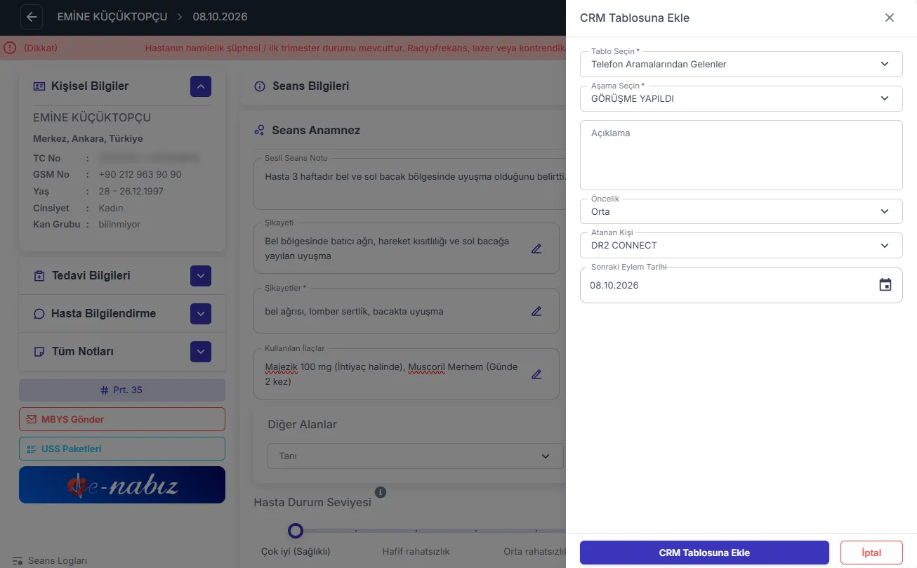This screenshot has width=917, height=568.
Task: Expand the Tedavi Bilgileri section
Action: click(201, 276)
